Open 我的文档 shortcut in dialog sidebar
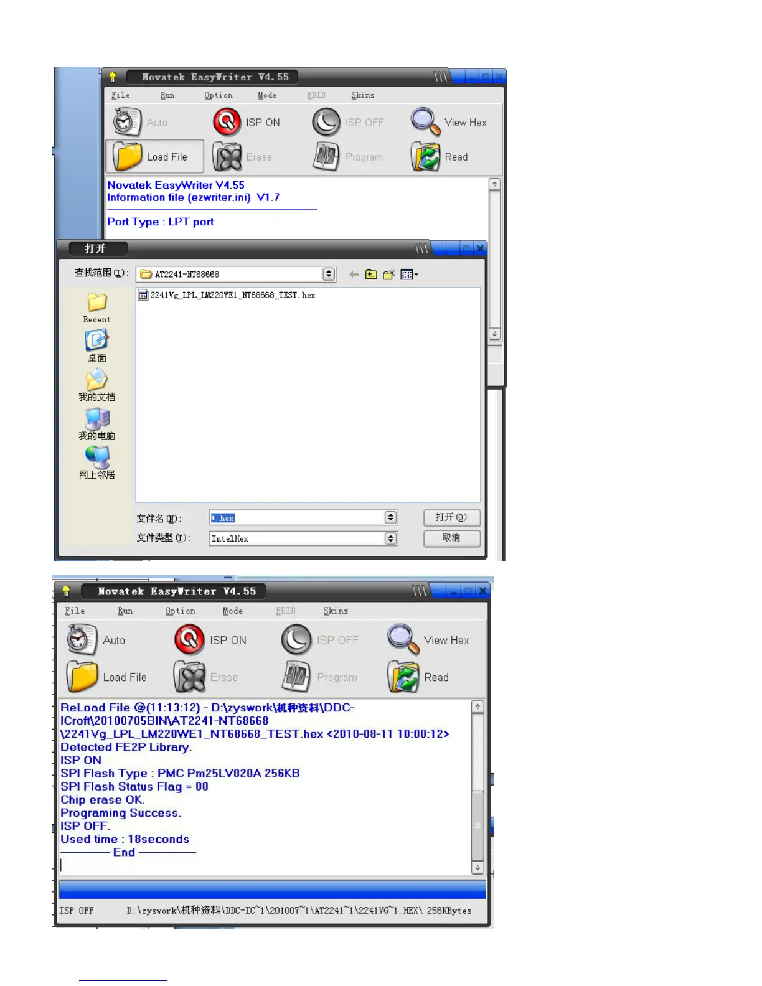This screenshot has width=762, height=986. (x=96, y=385)
